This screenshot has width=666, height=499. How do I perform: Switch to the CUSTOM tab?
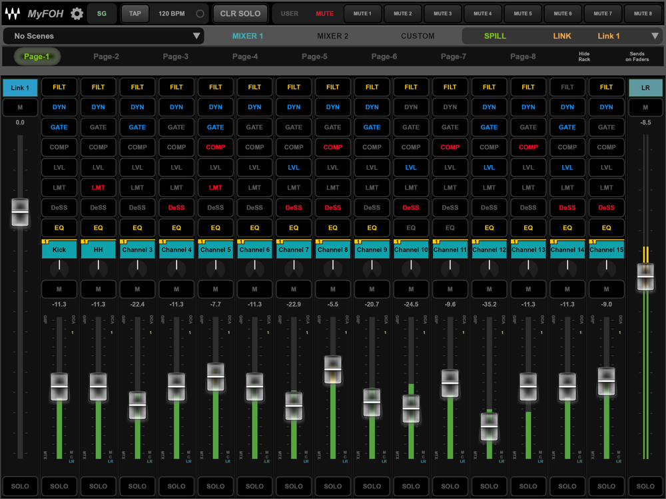(418, 36)
